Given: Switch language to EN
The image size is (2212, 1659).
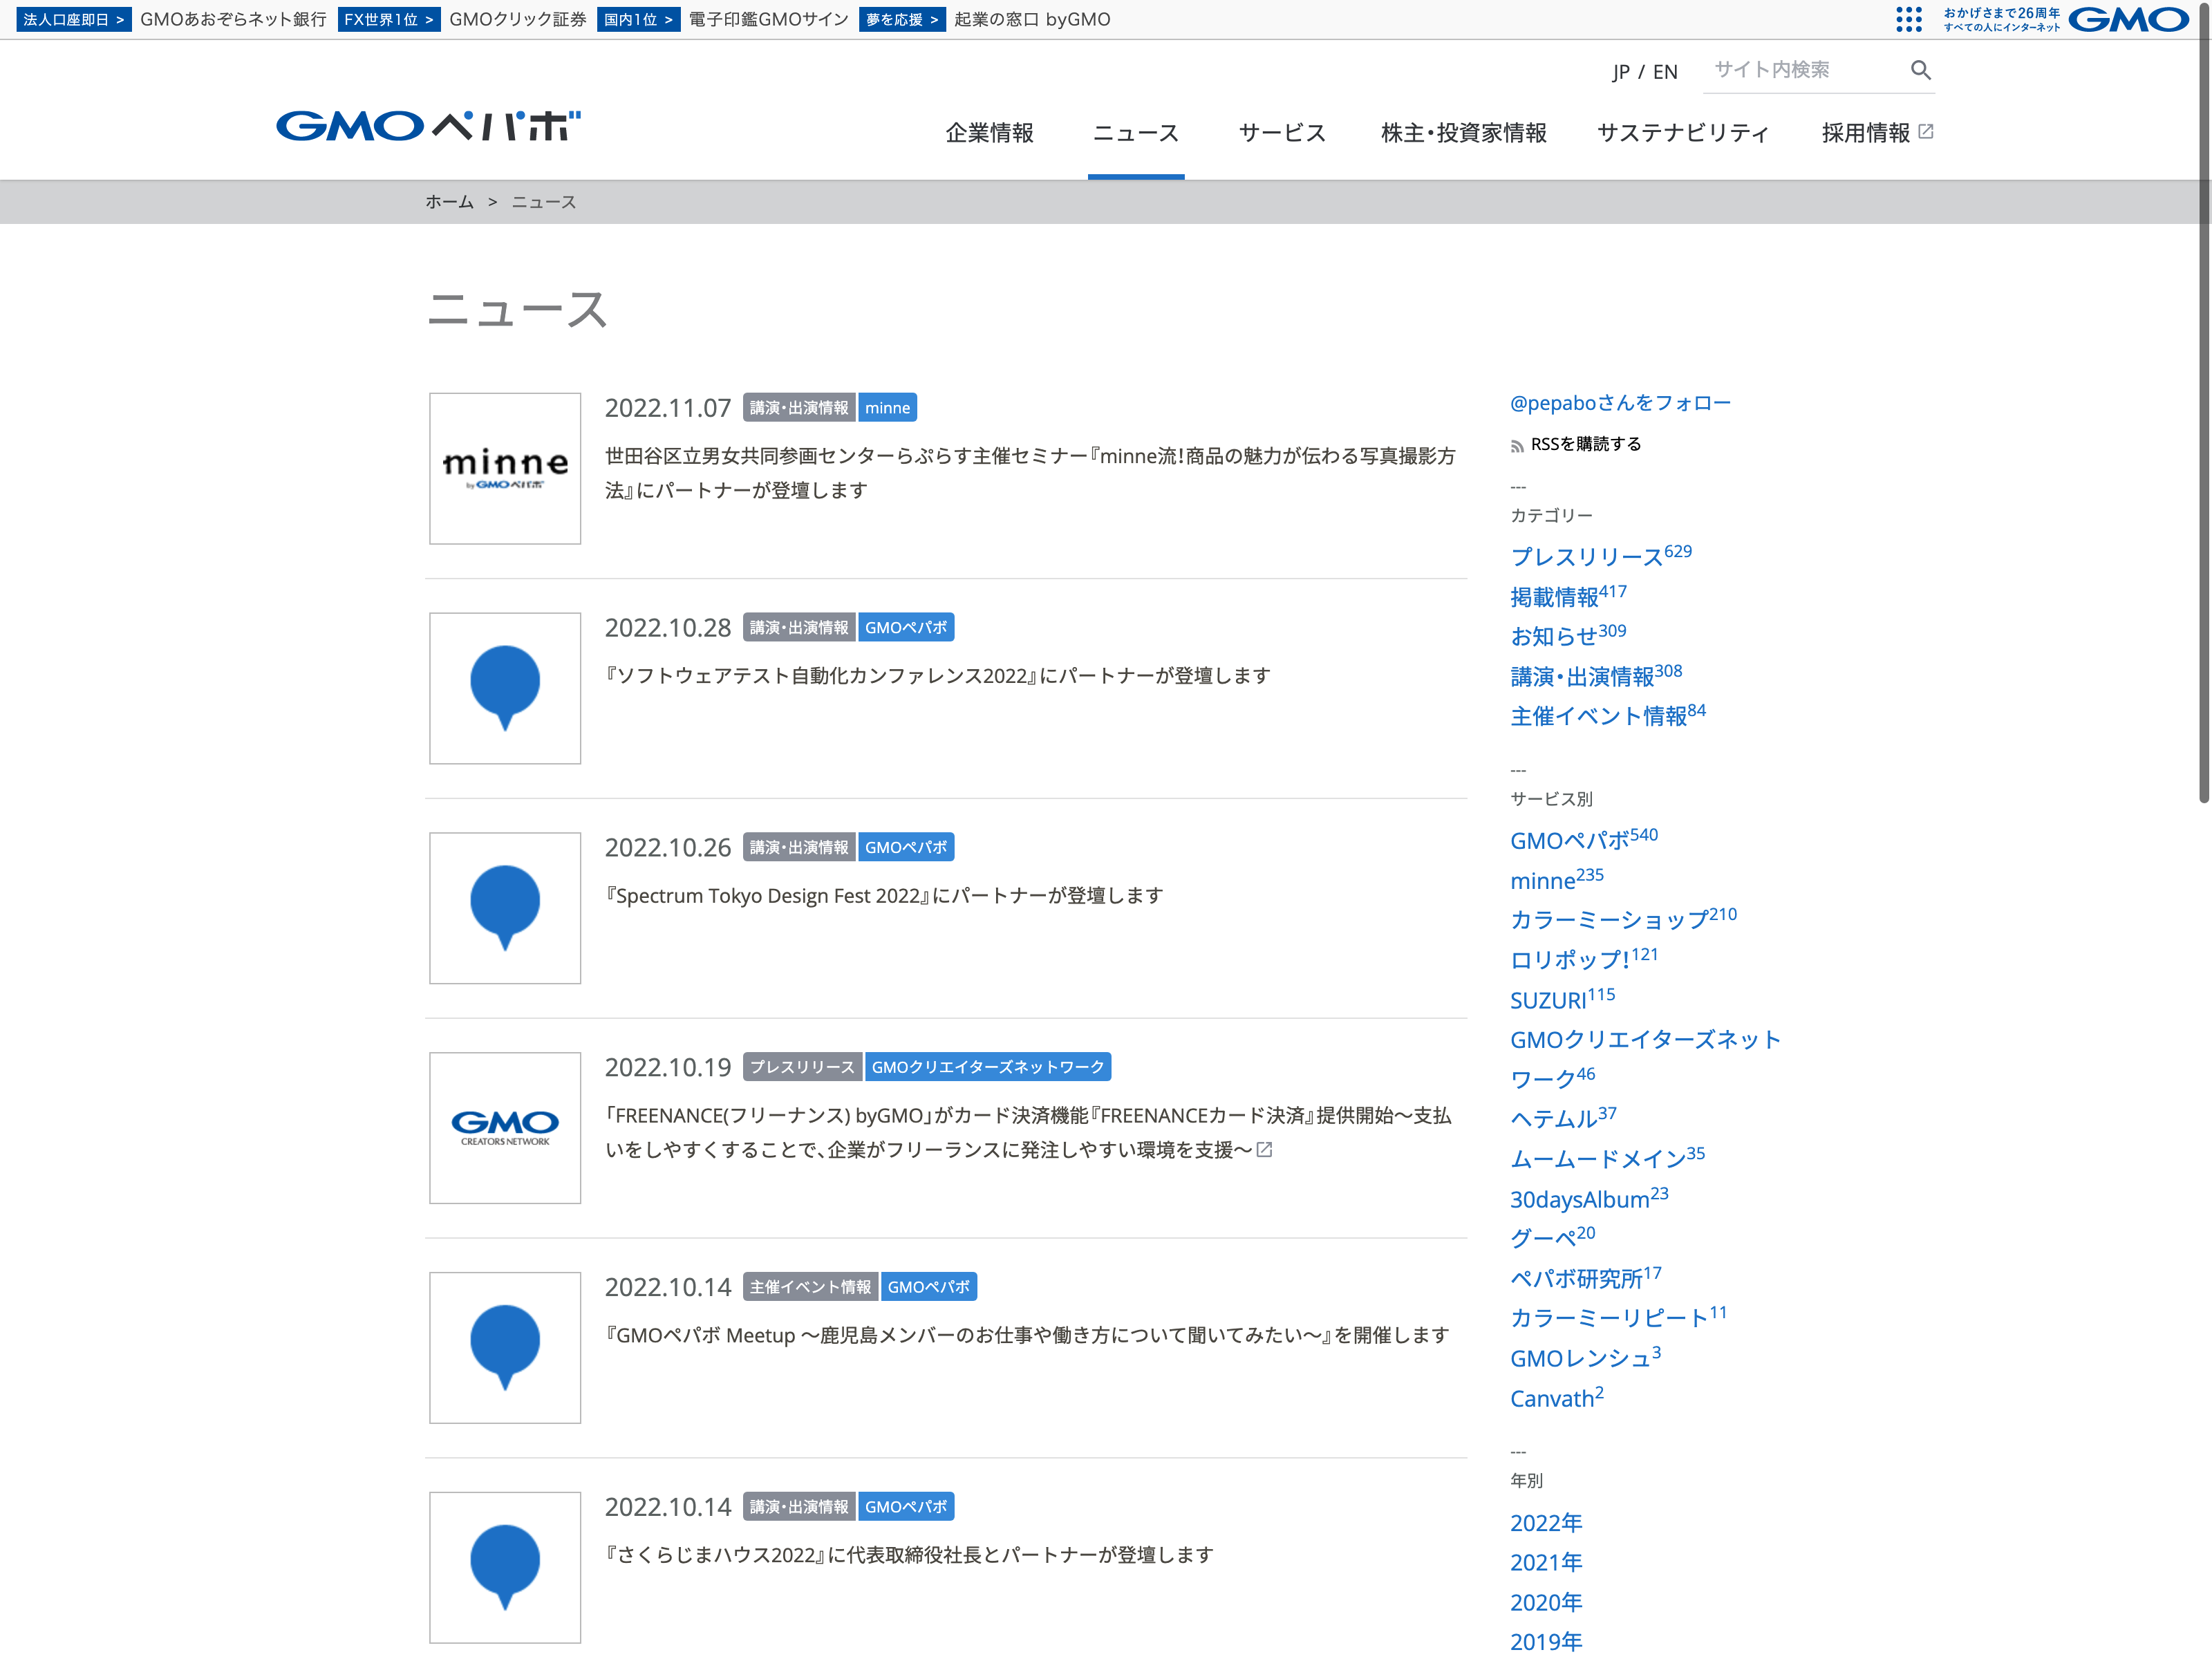Looking at the screenshot, I should (1665, 72).
